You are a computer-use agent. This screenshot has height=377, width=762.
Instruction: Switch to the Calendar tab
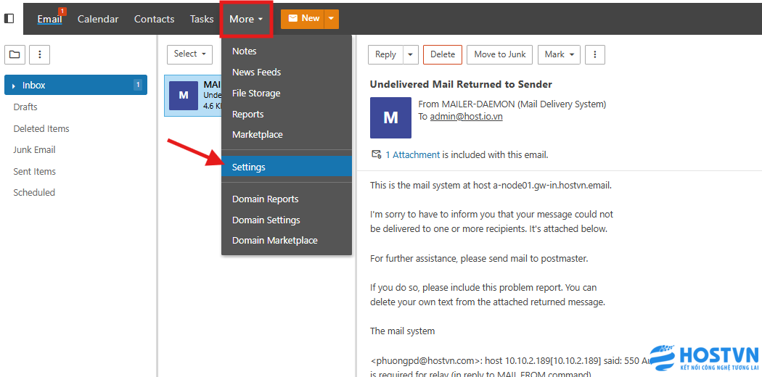click(98, 19)
